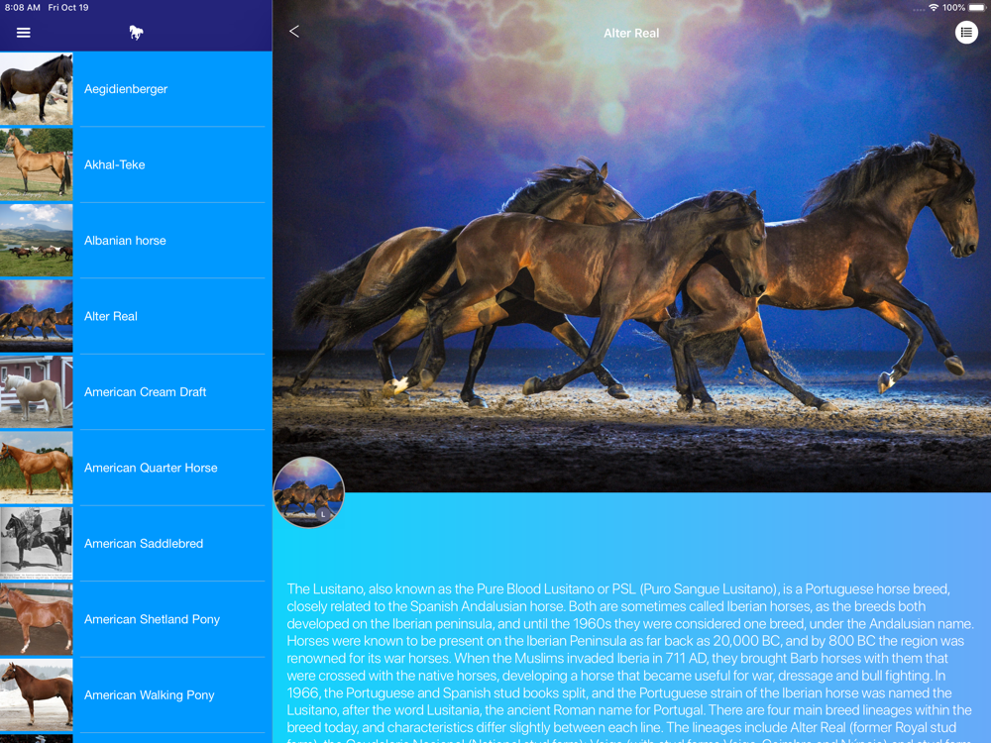The image size is (991, 743).
Task: Check the Wi-Fi status icon
Action: [x=933, y=8]
